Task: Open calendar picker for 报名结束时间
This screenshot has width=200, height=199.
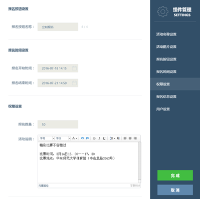Action: [74, 83]
